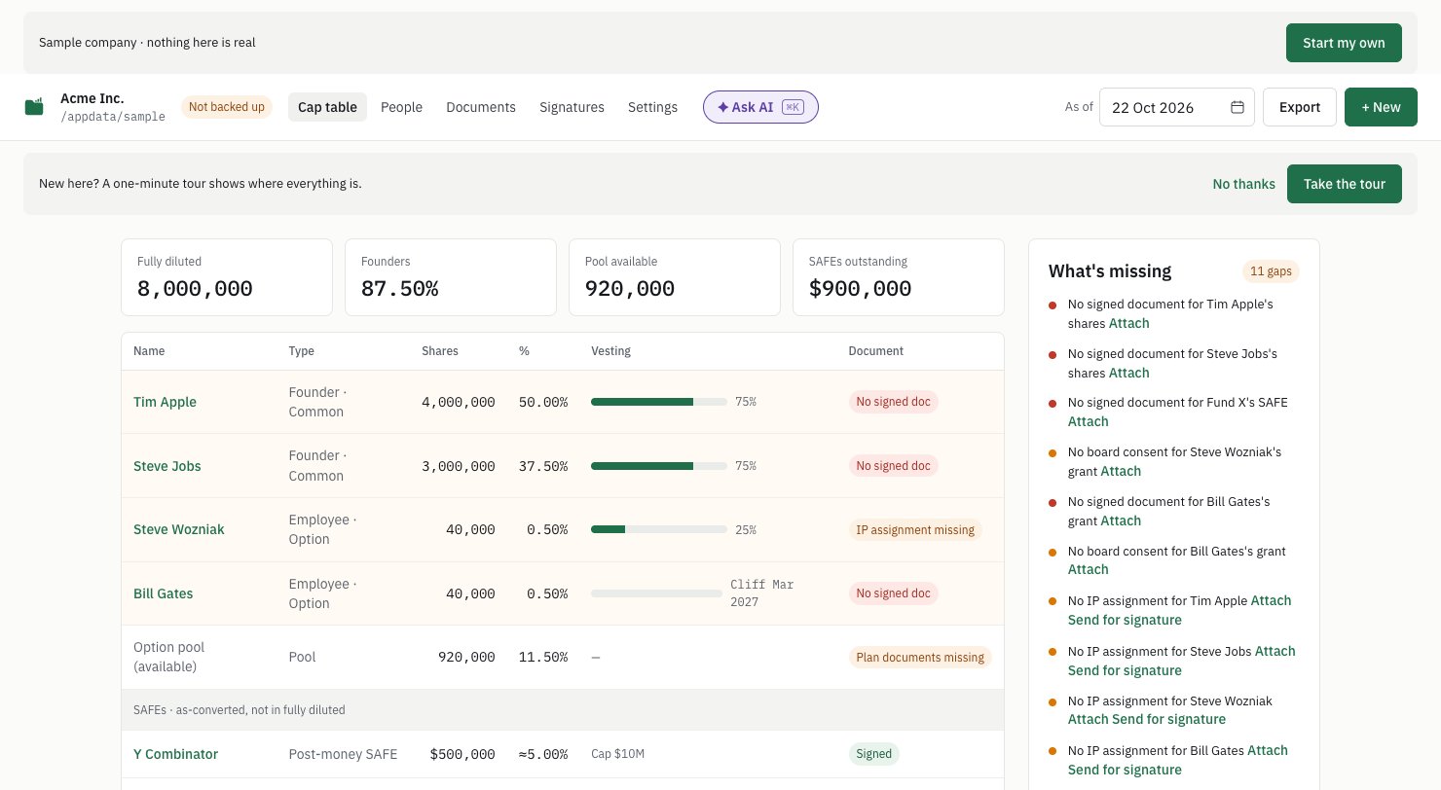Open the Y Combinator SAFE holder link
This screenshot has width=1441, height=790.
175,754
